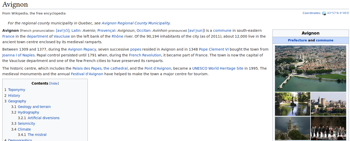The height and width of the screenshot is (141, 350).
Task: Hide the Contents table
Action: tap(54, 84)
